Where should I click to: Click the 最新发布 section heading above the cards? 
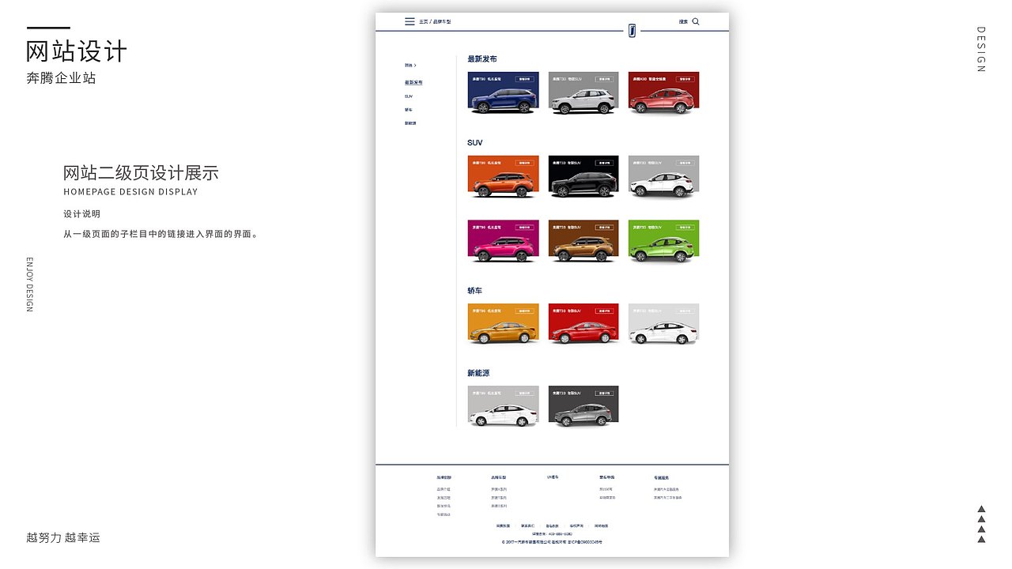click(482, 59)
